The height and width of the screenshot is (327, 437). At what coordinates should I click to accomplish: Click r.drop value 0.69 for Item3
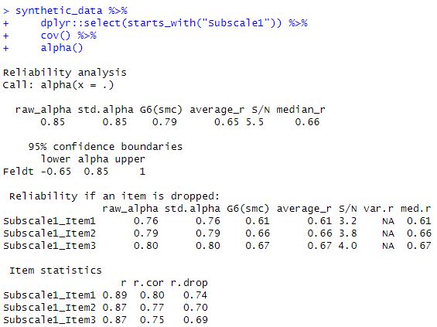[x=196, y=320]
